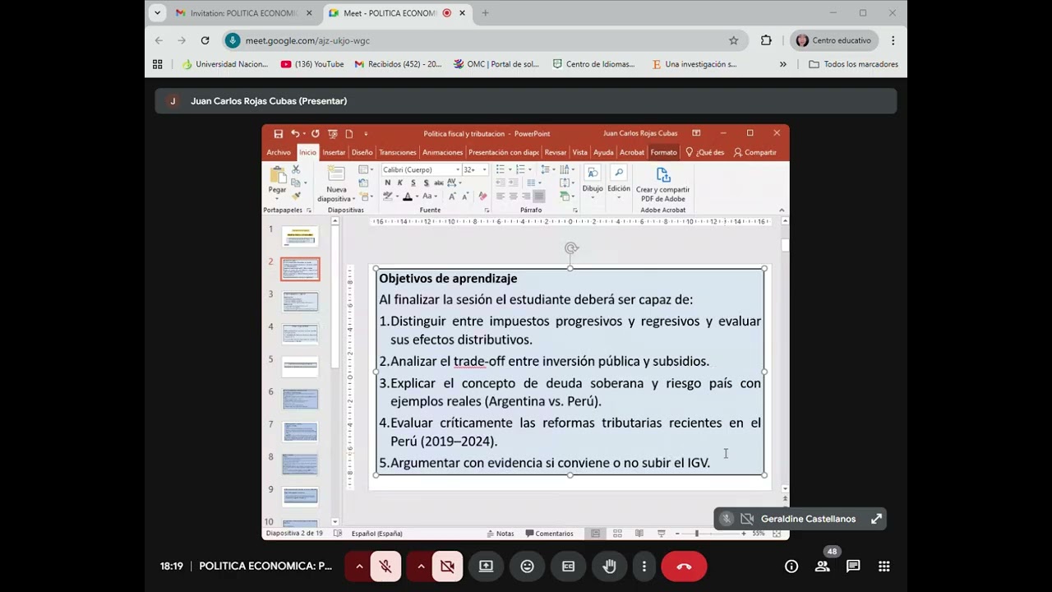1052x592 pixels.
Task: Switch to Animaciones ribbon tab
Action: (442, 152)
